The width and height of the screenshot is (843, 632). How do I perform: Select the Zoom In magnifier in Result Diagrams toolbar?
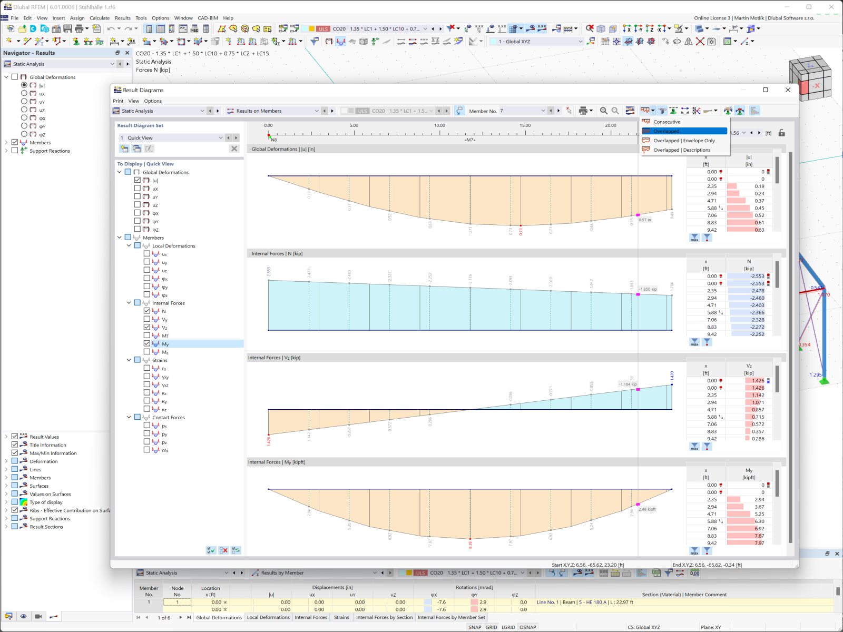coord(604,111)
